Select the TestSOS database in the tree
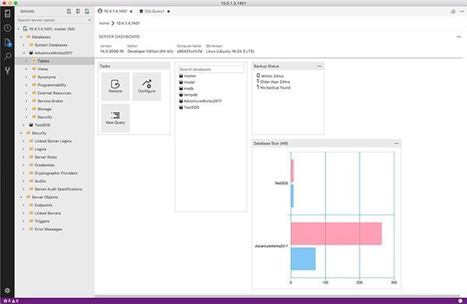The image size is (467, 304). coord(42,125)
